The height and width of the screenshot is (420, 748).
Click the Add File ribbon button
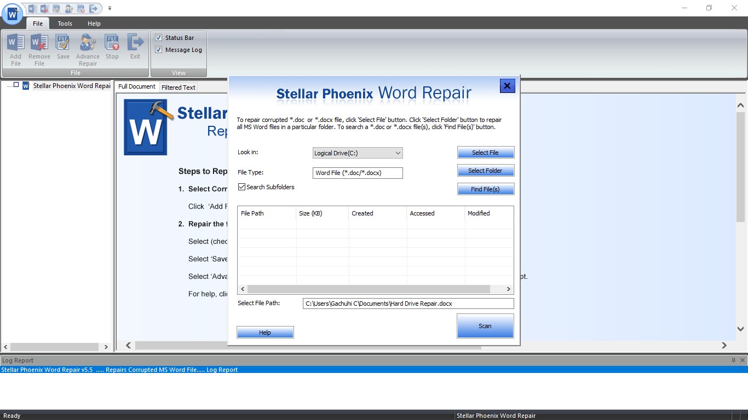[16, 50]
